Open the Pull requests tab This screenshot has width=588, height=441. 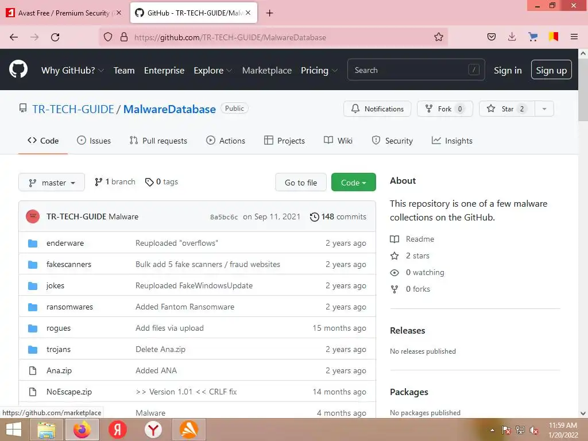point(158,141)
